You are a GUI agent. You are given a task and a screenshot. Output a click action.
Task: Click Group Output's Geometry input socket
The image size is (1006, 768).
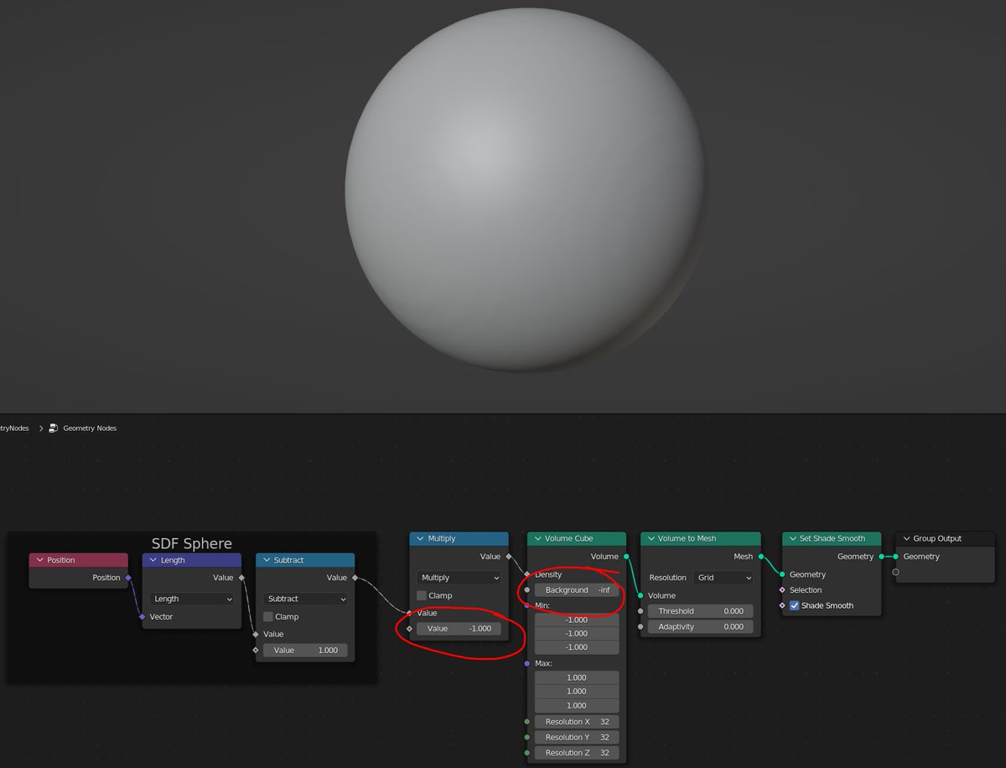click(x=895, y=557)
